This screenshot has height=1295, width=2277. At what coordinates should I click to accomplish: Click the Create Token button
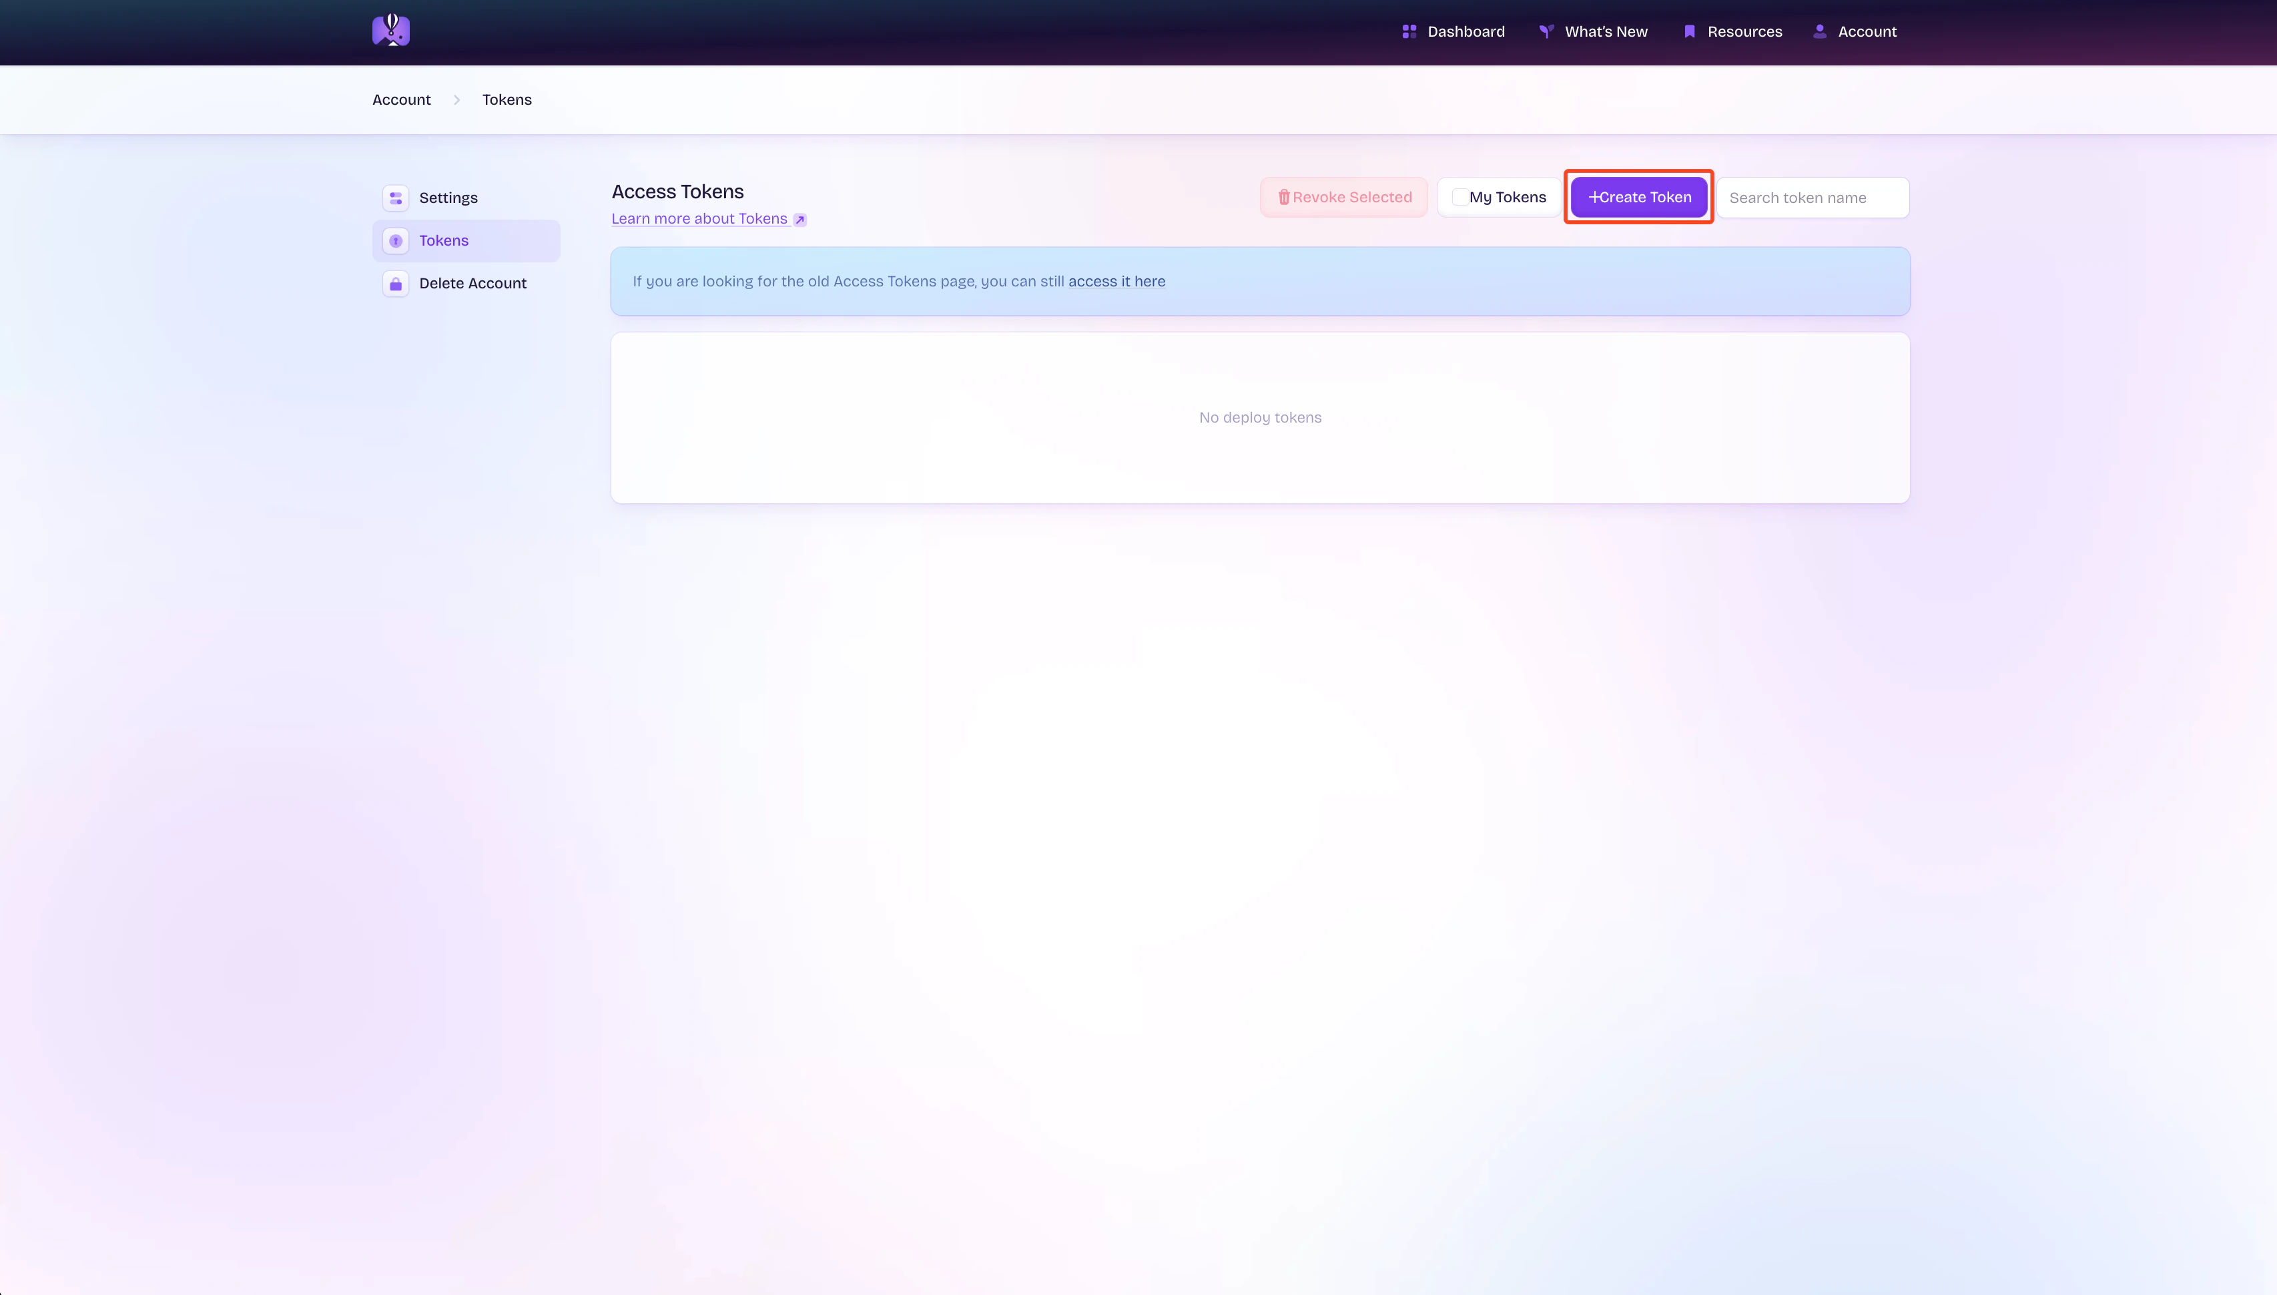tap(1638, 196)
